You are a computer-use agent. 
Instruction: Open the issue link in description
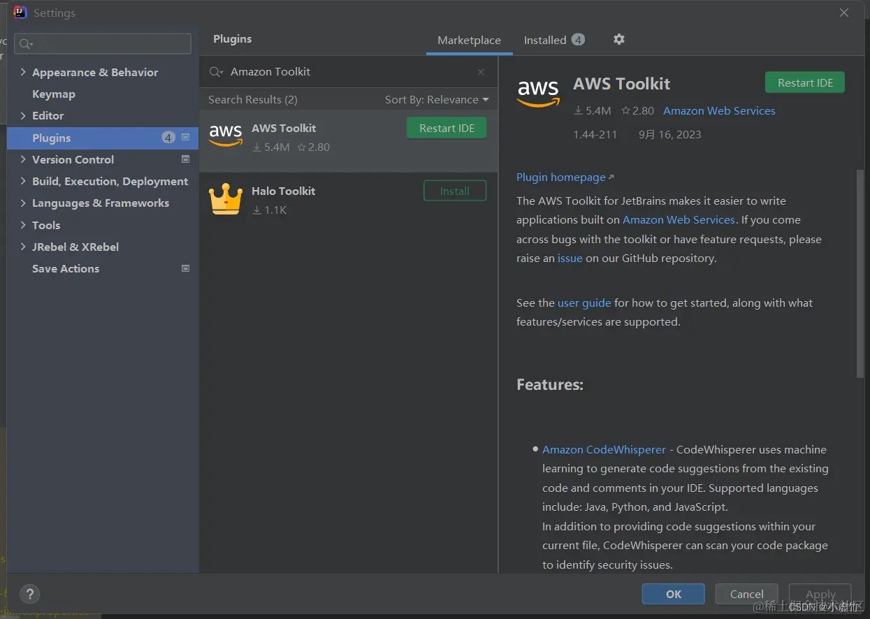tap(570, 258)
